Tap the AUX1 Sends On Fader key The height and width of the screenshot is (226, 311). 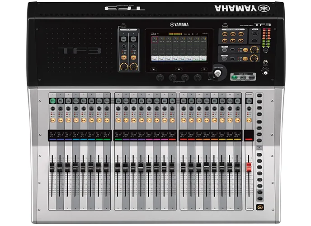coord(259,95)
